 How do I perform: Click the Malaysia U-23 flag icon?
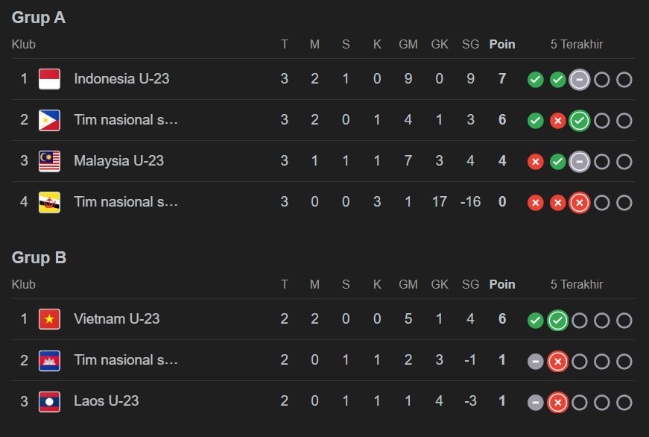click(x=49, y=161)
